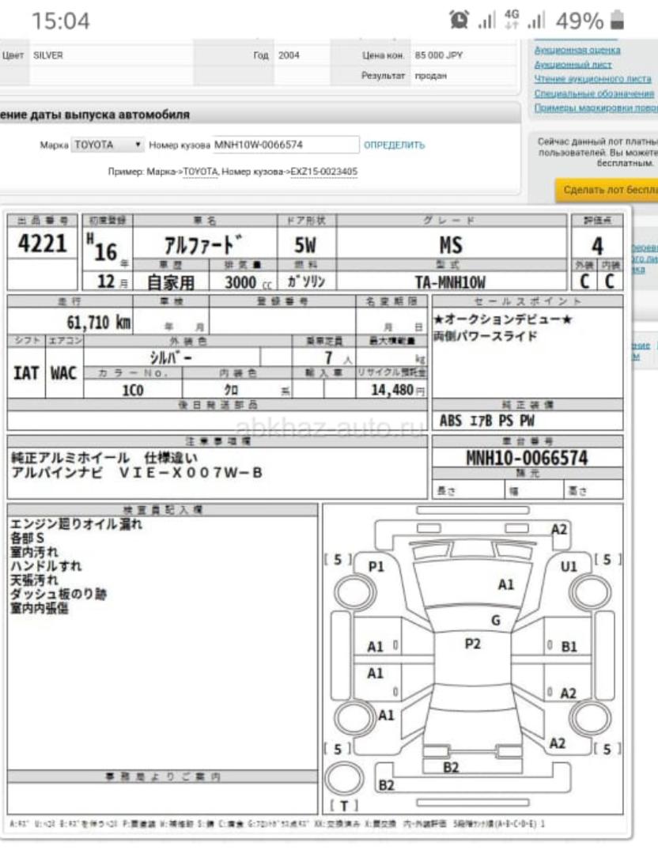Screen dimensions: 658x854
Task: Click the example brand TOYOTA link
Action: (200, 172)
